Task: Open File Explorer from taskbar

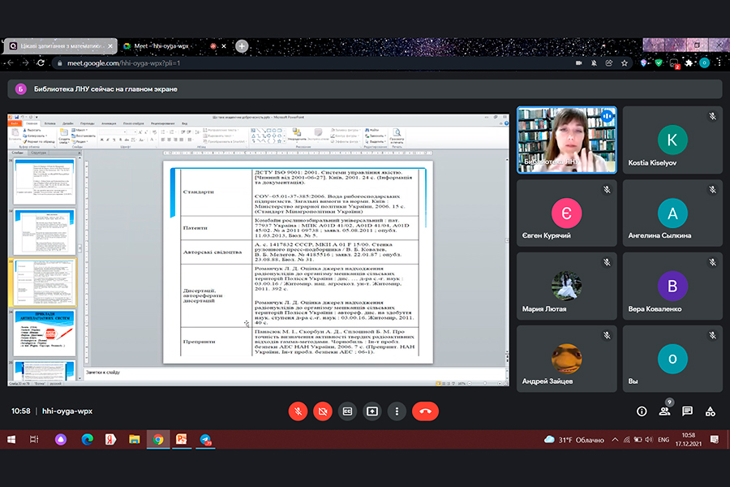Action: (134, 439)
